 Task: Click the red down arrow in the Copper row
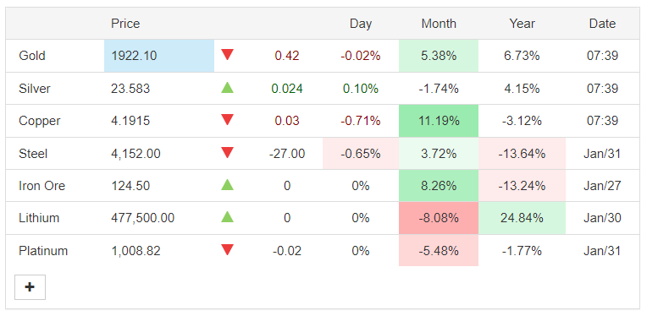point(227,120)
